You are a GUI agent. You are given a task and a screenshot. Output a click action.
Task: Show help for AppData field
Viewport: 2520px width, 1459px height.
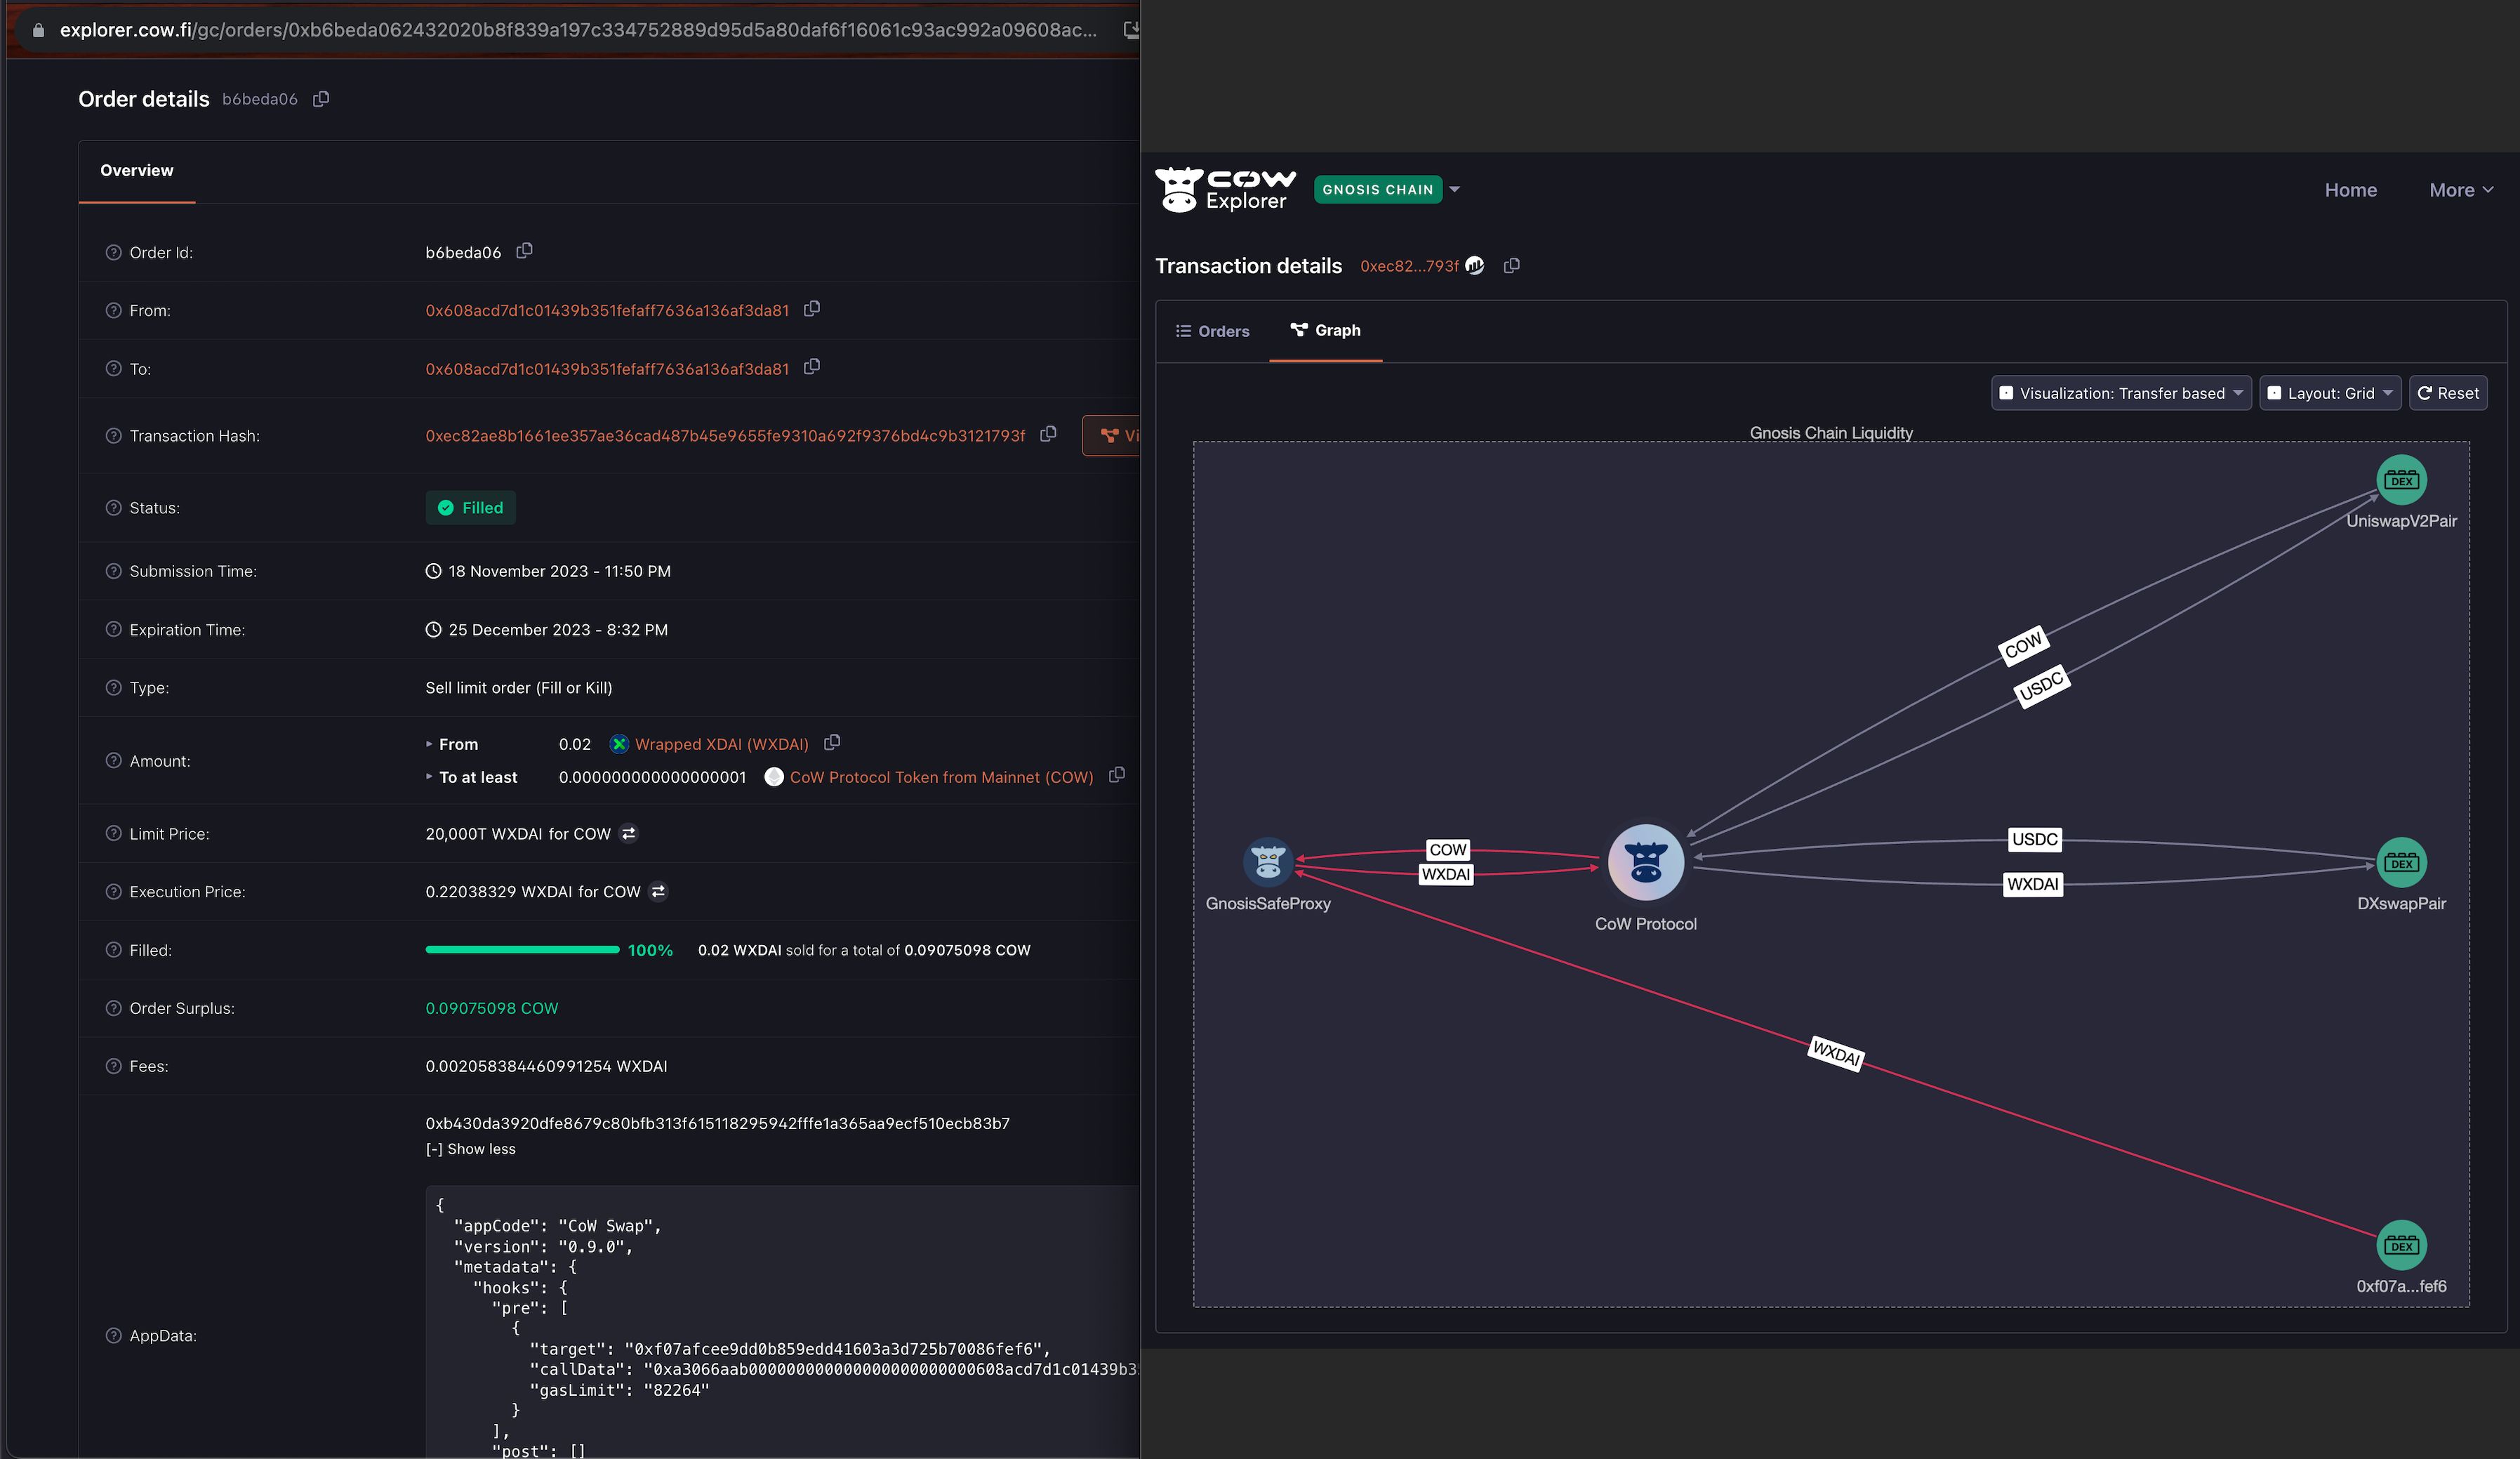(x=113, y=1335)
